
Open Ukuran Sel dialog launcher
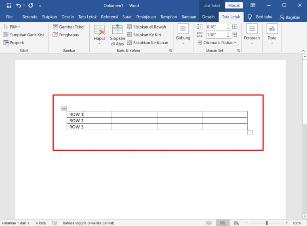click(238, 50)
